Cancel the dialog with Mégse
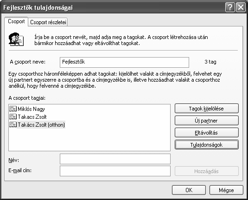 pos(226,190)
